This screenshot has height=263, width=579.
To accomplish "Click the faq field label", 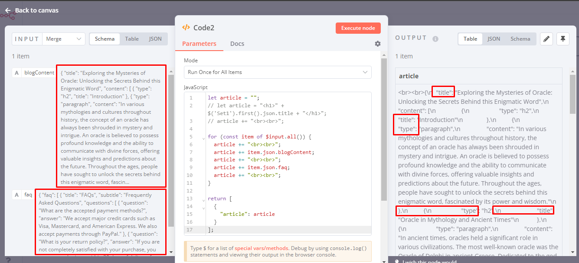I will tap(28, 195).
